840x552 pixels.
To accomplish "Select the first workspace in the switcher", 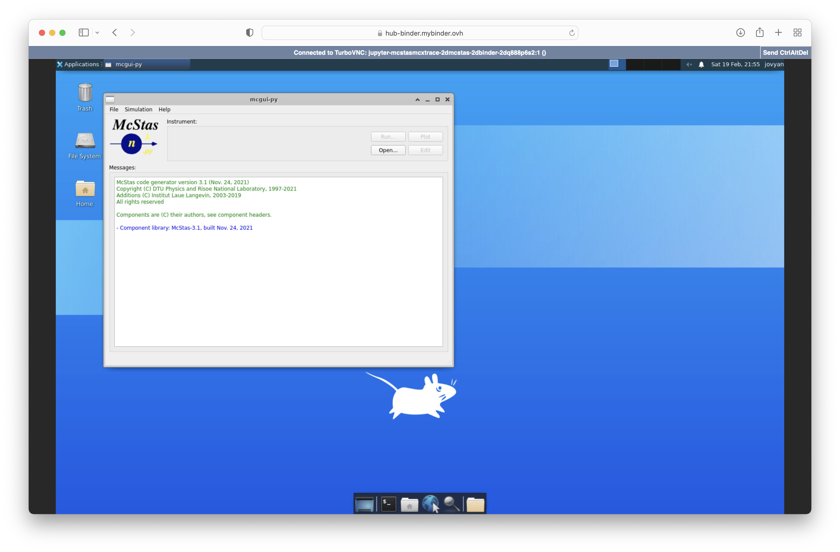I will pyautogui.click(x=617, y=64).
